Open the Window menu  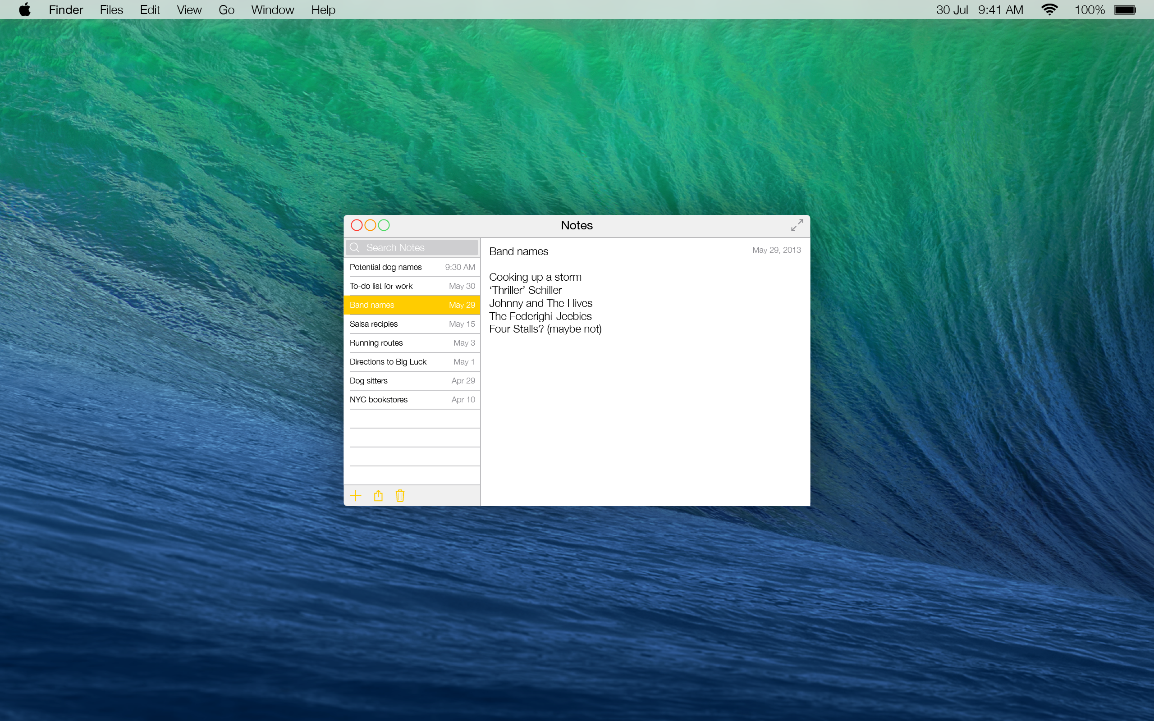272,9
